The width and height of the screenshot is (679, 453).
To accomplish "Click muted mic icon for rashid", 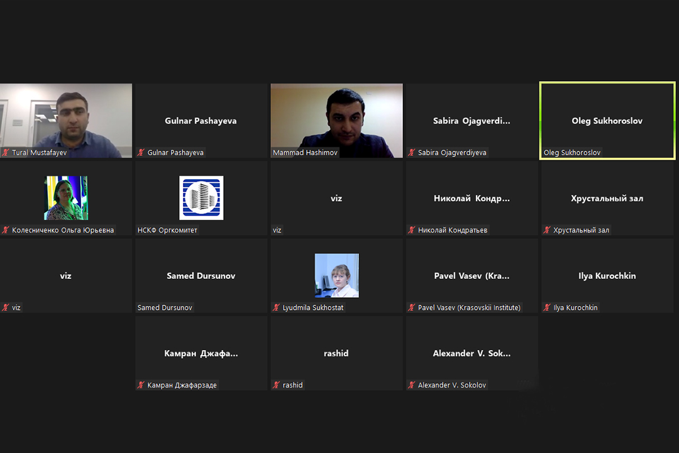I will pyautogui.click(x=277, y=385).
